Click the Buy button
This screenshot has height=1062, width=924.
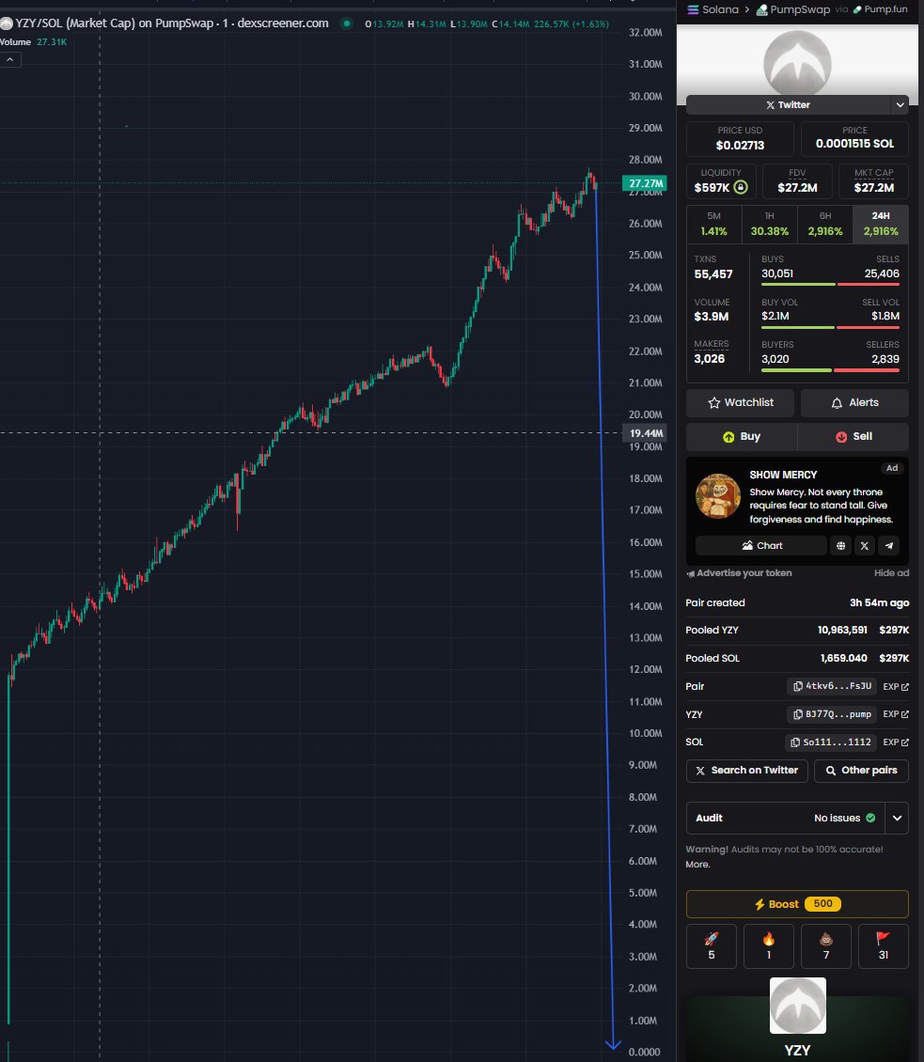click(x=741, y=437)
